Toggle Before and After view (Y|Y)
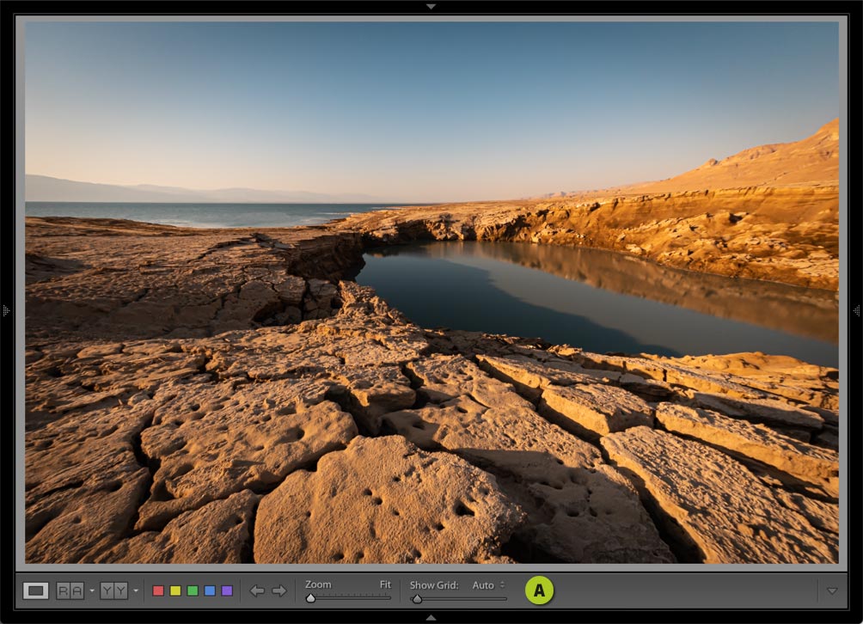The image size is (863, 624). (x=114, y=591)
